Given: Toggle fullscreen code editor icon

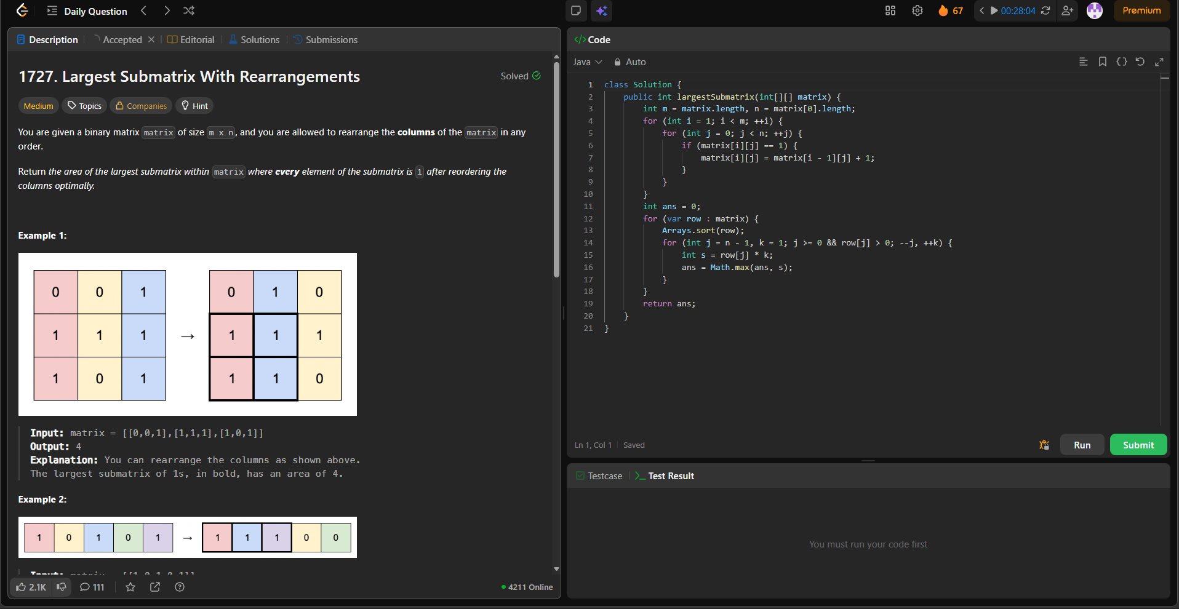Looking at the screenshot, I should click(x=1159, y=62).
